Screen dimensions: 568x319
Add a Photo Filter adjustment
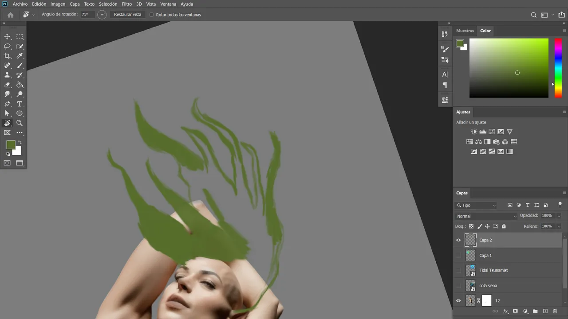(x=496, y=142)
